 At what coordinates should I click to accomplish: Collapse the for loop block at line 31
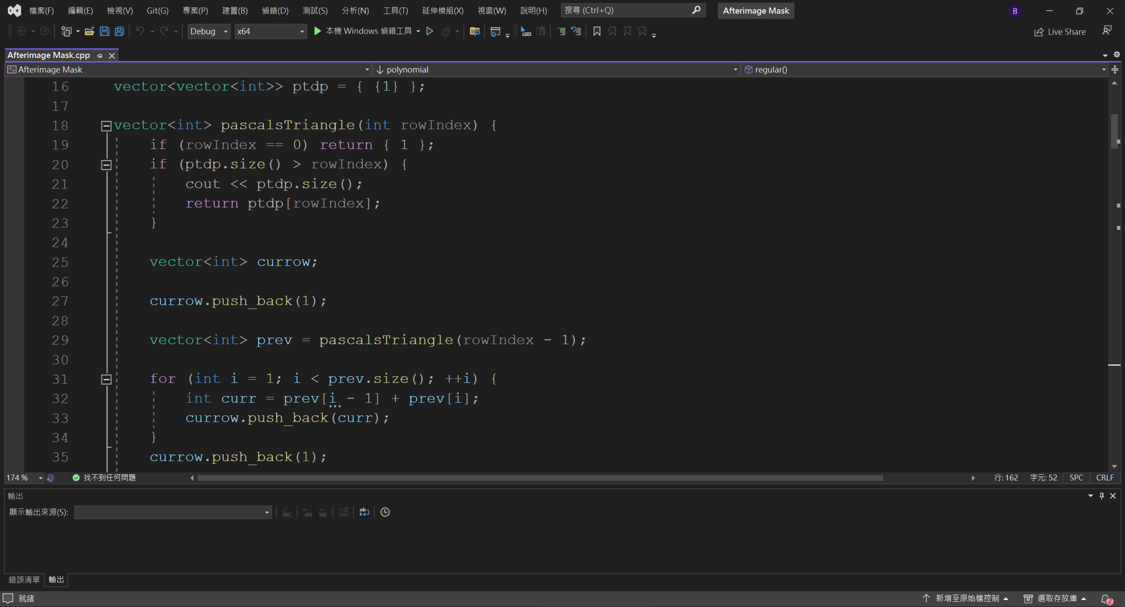[106, 379]
